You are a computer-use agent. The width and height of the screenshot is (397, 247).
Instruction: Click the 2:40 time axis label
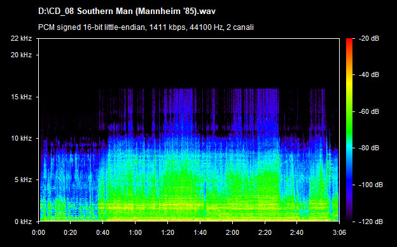[x=296, y=232]
